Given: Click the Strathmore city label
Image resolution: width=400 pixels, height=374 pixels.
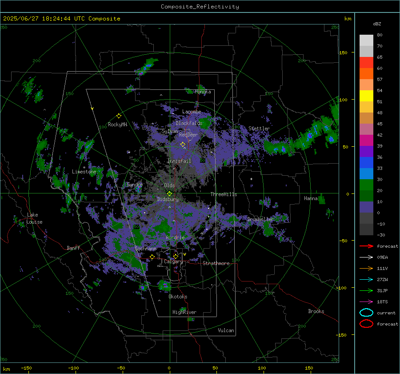Looking at the screenshot, I should click(216, 263).
